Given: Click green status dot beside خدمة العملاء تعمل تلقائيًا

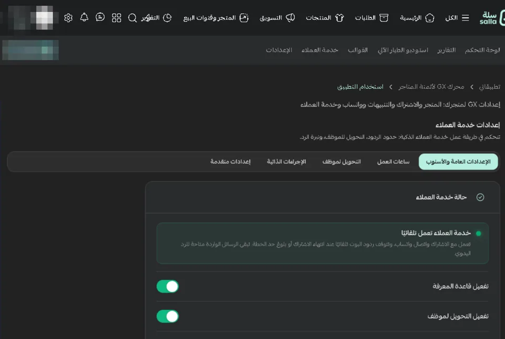Looking at the screenshot, I should click(479, 234).
